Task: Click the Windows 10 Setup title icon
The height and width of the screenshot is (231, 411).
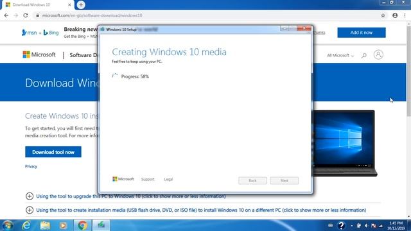Action: [103, 30]
